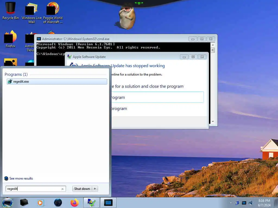Viewport: 278px width, 208px height.
Task: Clear the Start menu search text
Action: 62,189
